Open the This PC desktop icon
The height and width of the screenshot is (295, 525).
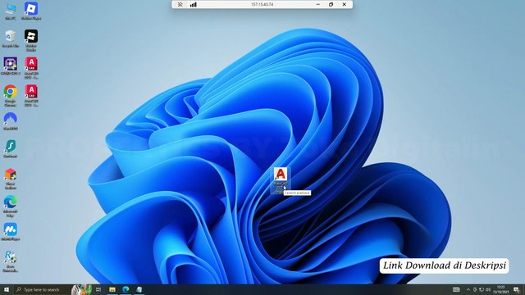coord(11,11)
